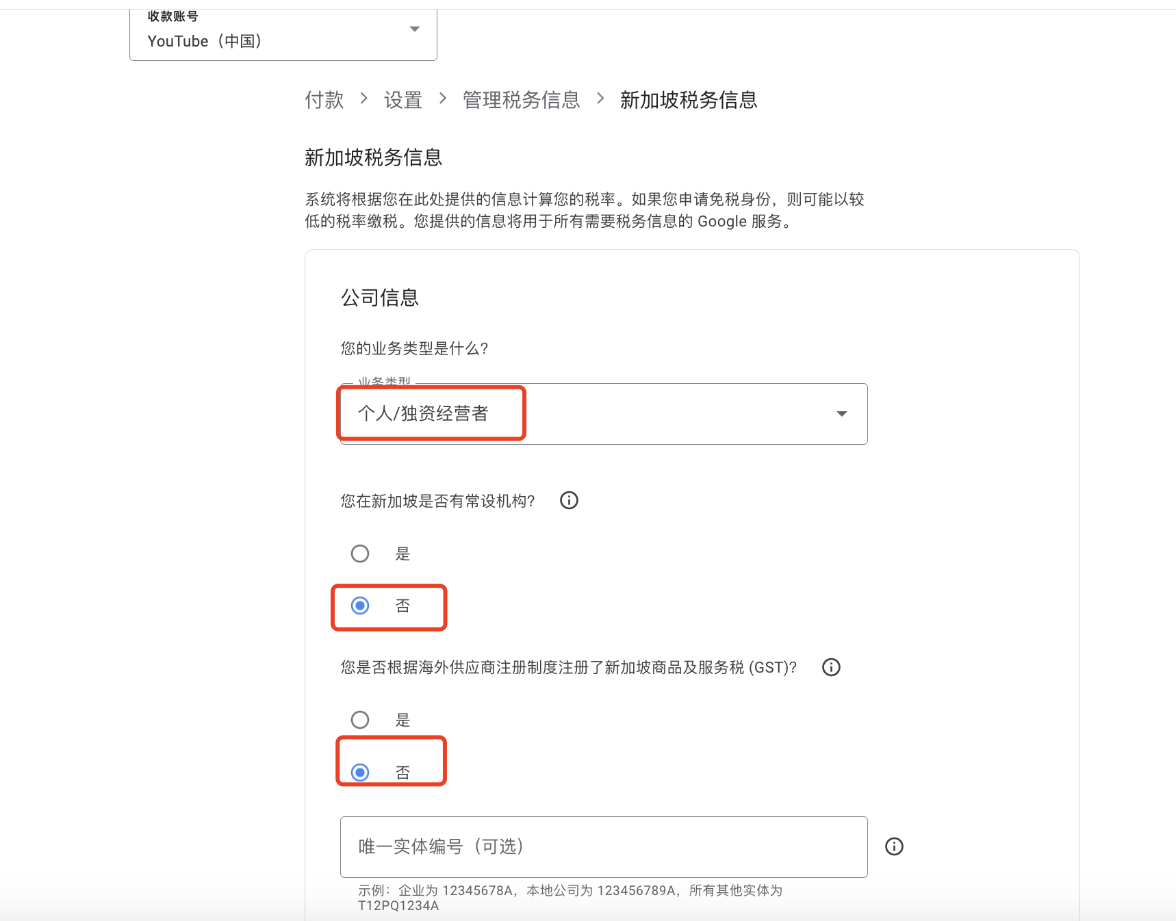Open 管理税务信息 breadcrumb link

(x=521, y=100)
